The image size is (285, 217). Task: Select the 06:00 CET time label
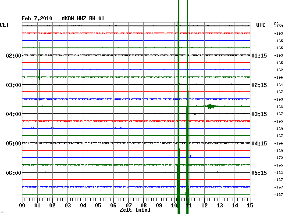coord(14,173)
